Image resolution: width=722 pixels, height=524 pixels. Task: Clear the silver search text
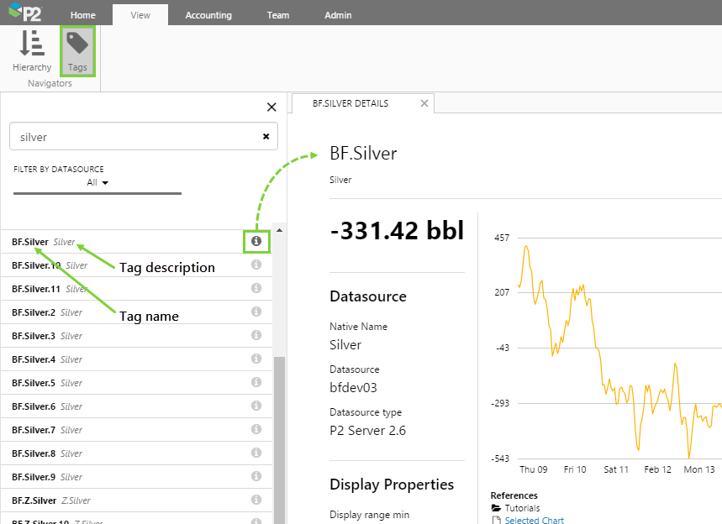point(266,137)
